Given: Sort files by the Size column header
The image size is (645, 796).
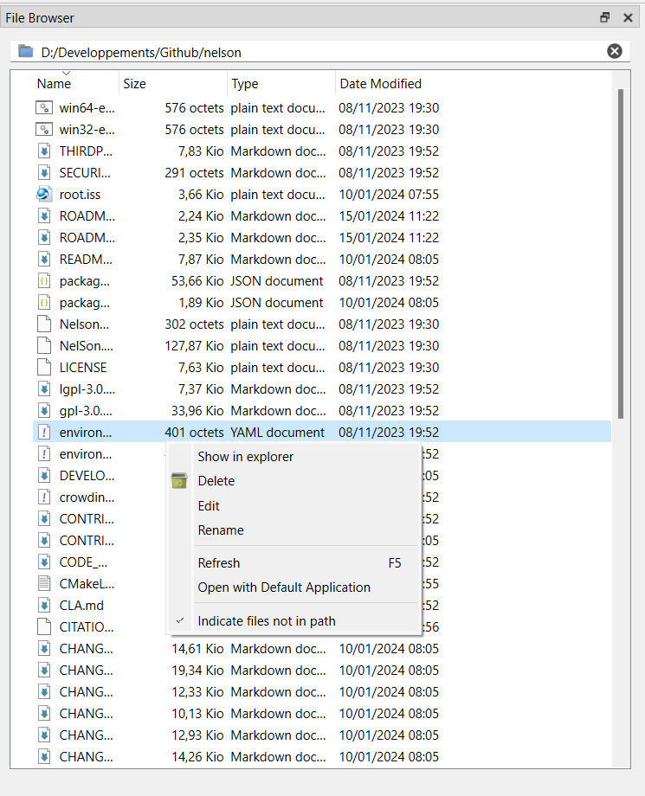Looking at the screenshot, I should click(x=134, y=84).
